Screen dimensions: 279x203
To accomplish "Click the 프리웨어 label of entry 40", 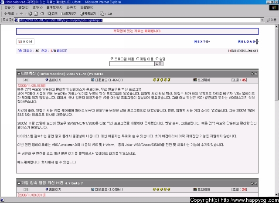I will (x=201, y=80).
